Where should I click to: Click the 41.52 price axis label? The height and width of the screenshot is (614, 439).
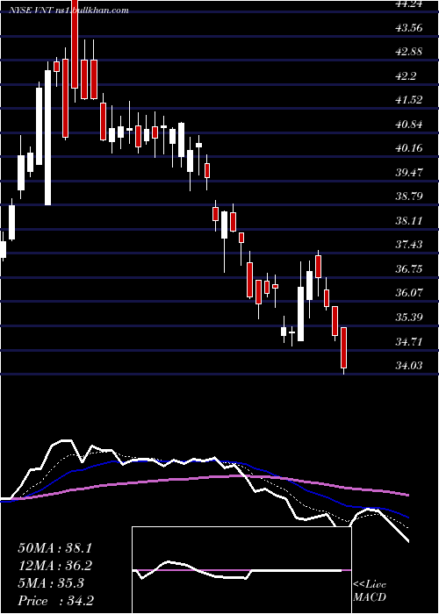coord(410,100)
